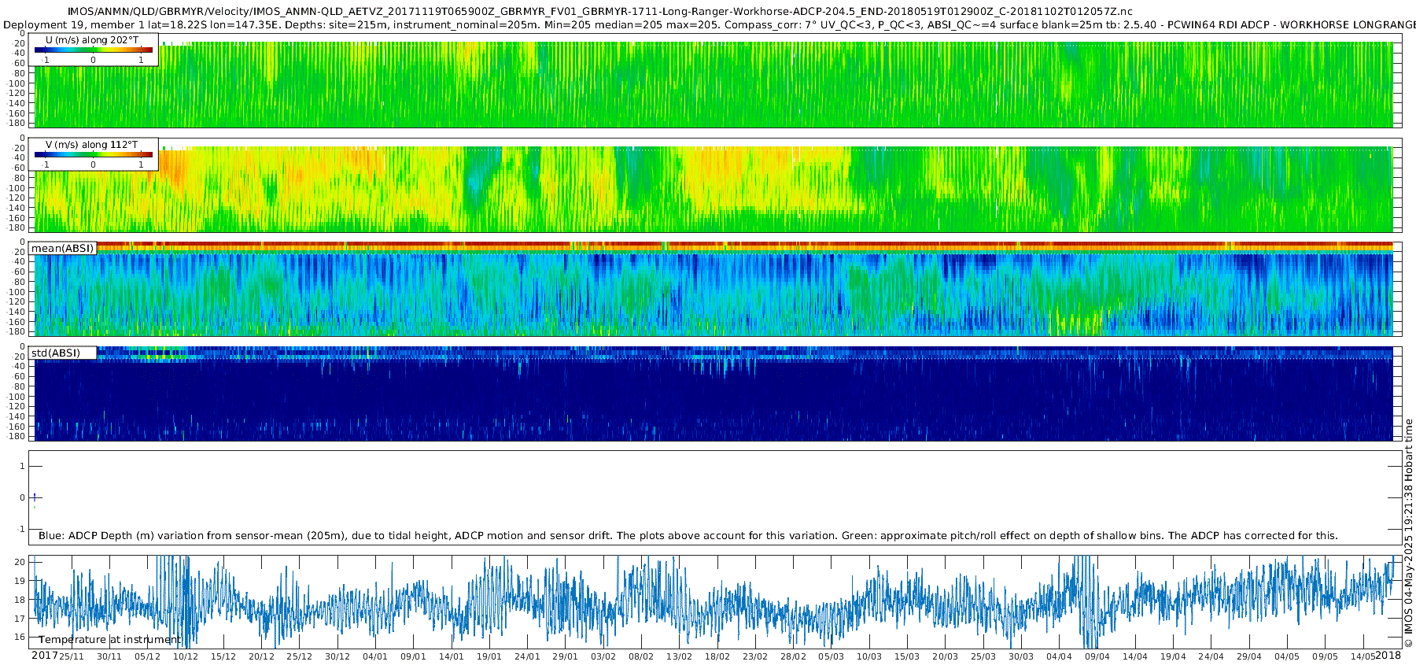Click the mean(ABSI) panel label
This screenshot has width=1416, height=669.
(63, 248)
